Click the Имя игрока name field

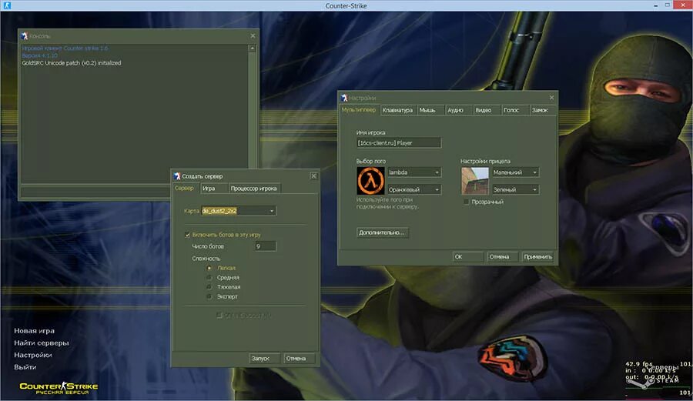click(399, 142)
